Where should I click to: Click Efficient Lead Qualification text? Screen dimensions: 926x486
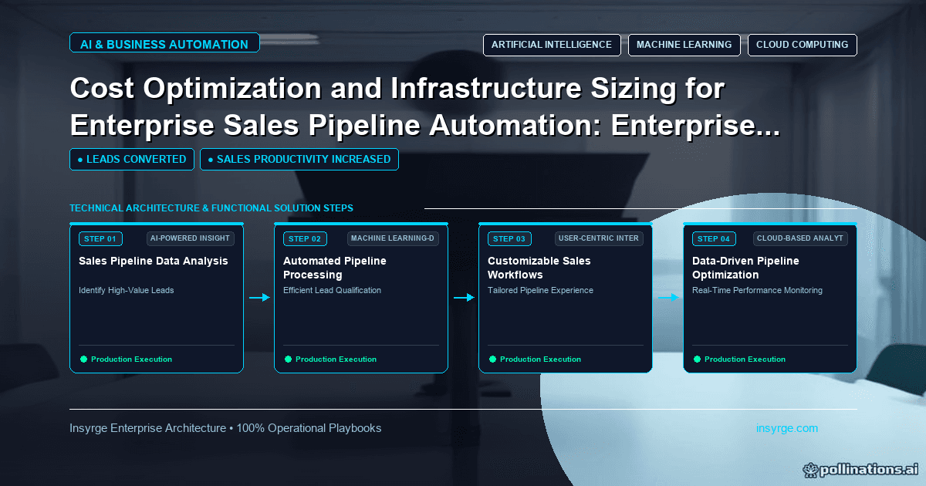(x=332, y=291)
